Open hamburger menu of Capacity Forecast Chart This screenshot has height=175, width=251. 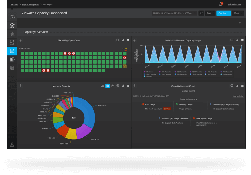pyautogui.click(x=243, y=86)
